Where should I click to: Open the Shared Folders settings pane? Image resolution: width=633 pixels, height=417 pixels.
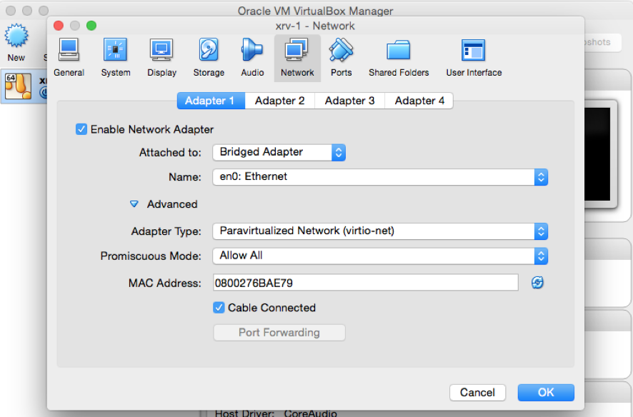(399, 58)
